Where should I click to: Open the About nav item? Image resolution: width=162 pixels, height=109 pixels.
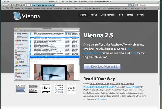point(94,15)
